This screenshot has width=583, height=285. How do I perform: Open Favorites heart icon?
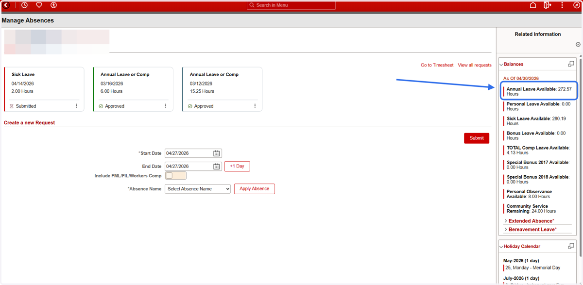pos(39,5)
